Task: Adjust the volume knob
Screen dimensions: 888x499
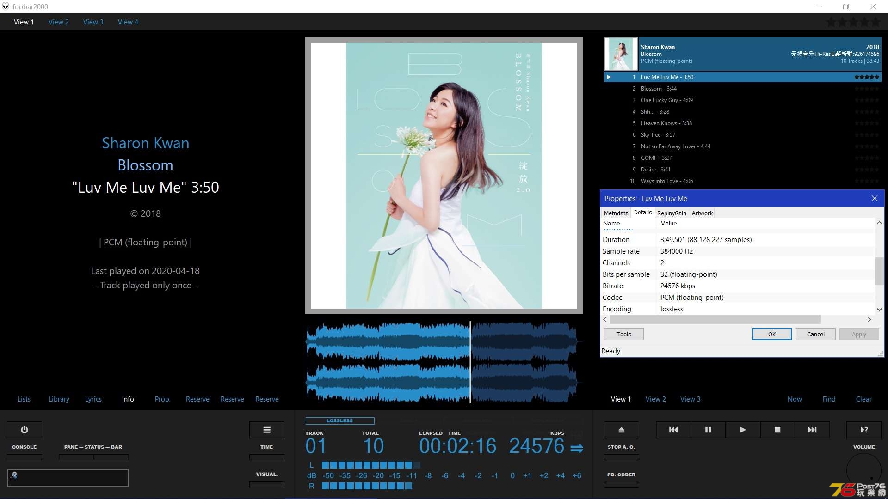Action: pos(864,470)
